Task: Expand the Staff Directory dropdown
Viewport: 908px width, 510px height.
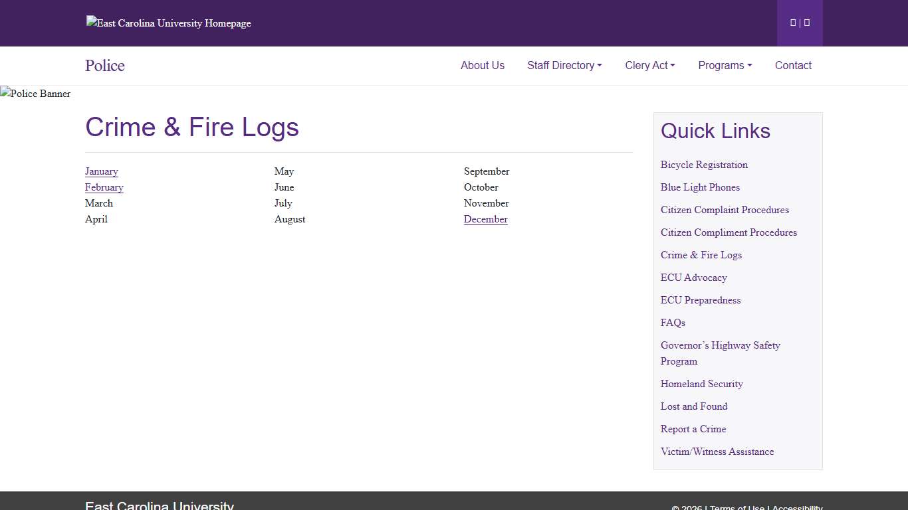Action: pos(564,65)
